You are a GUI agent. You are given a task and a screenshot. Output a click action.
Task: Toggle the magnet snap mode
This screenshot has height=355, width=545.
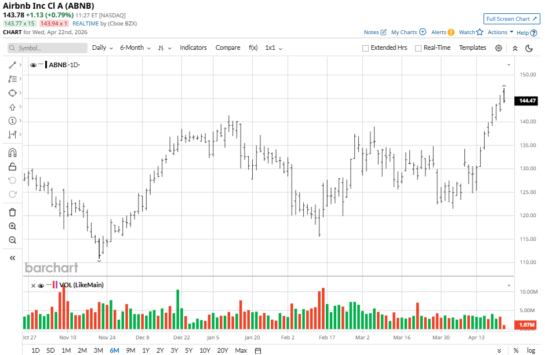(x=12, y=153)
